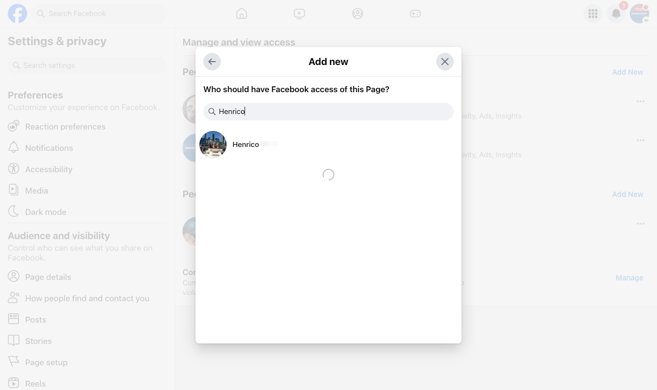Open the Groups icon in top bar
The height and width of the screenshot is (390, 657).
point(358,14)
